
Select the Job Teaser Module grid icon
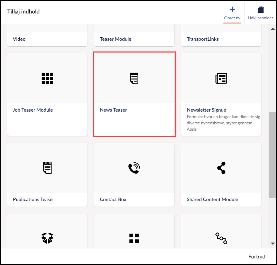[x=47, y=78]
